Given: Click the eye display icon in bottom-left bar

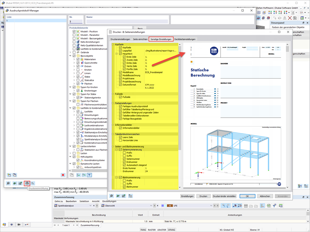Looking at the screenshot, I should (12, 225).
